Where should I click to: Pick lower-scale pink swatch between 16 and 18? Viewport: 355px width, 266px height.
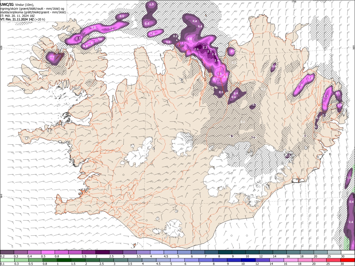pos(291,260)
